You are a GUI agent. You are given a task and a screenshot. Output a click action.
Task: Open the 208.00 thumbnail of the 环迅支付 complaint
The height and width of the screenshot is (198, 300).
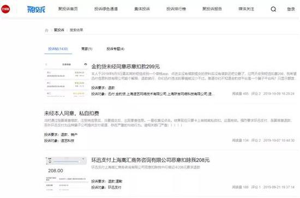tap(66, 173)
